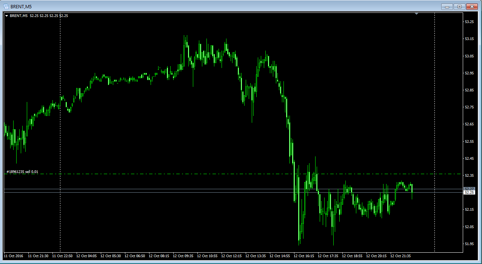
Task: Click the '12 Oct 13:35' time axis label
Action: [x=256, y=256]
